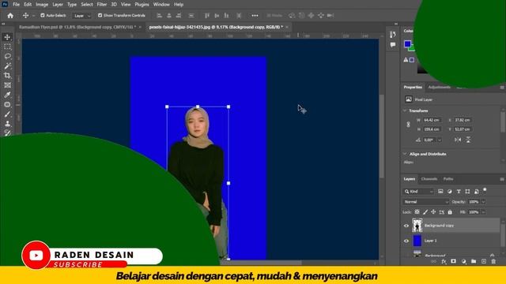
Task: Toggle lock all padlock icon
Action: (x=450, y=212)
